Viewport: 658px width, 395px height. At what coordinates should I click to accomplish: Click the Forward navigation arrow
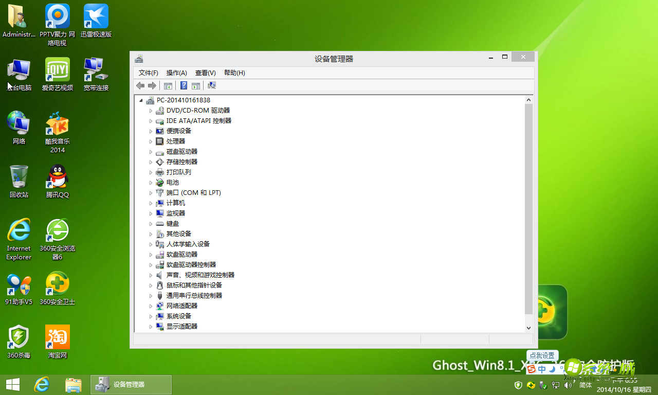point(152,85)
